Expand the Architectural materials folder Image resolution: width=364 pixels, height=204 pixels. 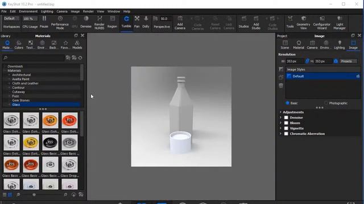click(9, 75)
